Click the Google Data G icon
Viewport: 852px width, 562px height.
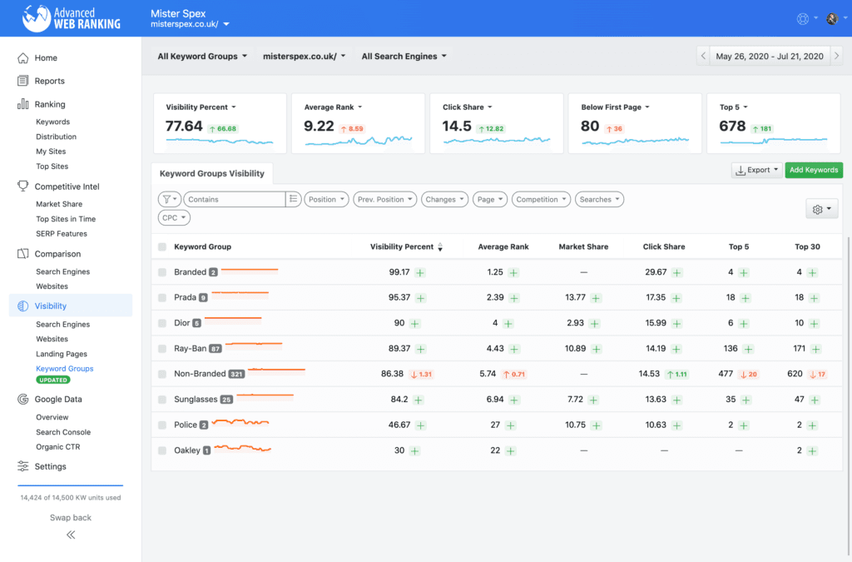point(22,400)
